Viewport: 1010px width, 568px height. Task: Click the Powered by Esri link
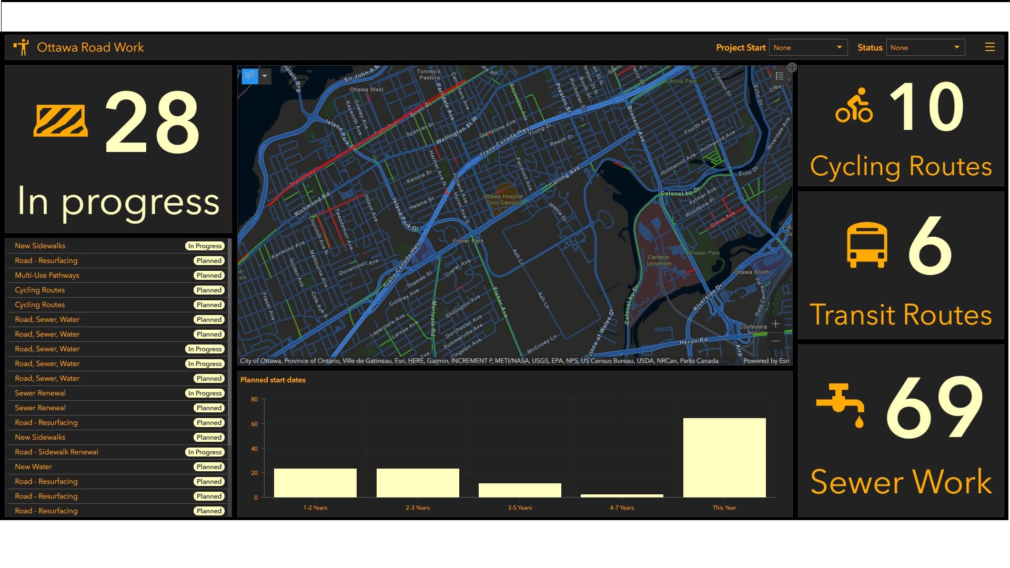pos(766,361)
